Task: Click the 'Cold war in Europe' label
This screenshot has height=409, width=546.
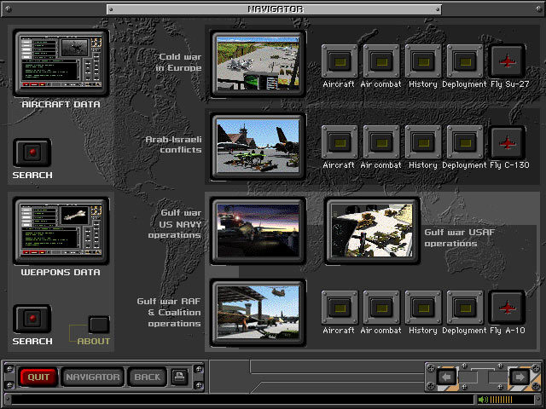Action: 179,62
